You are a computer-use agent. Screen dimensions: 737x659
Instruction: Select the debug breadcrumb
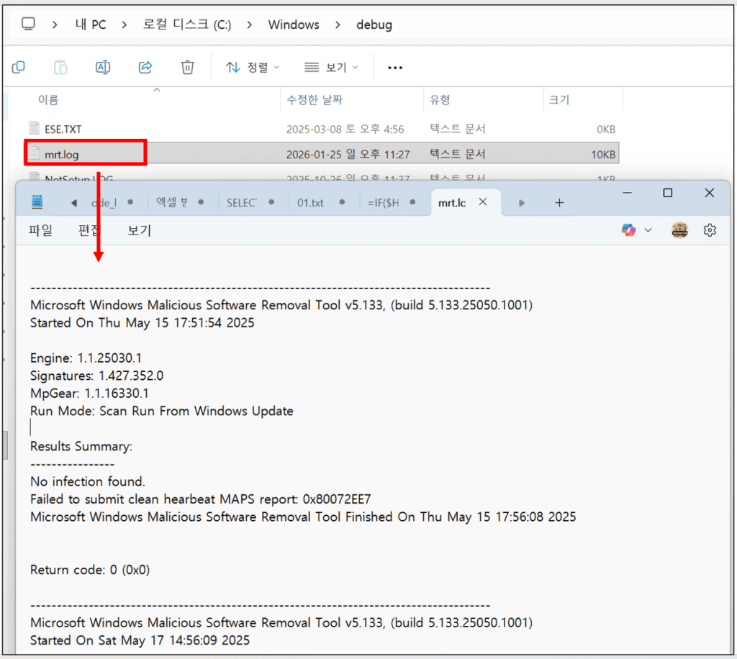pyautogui.click(x=374, y=24)
